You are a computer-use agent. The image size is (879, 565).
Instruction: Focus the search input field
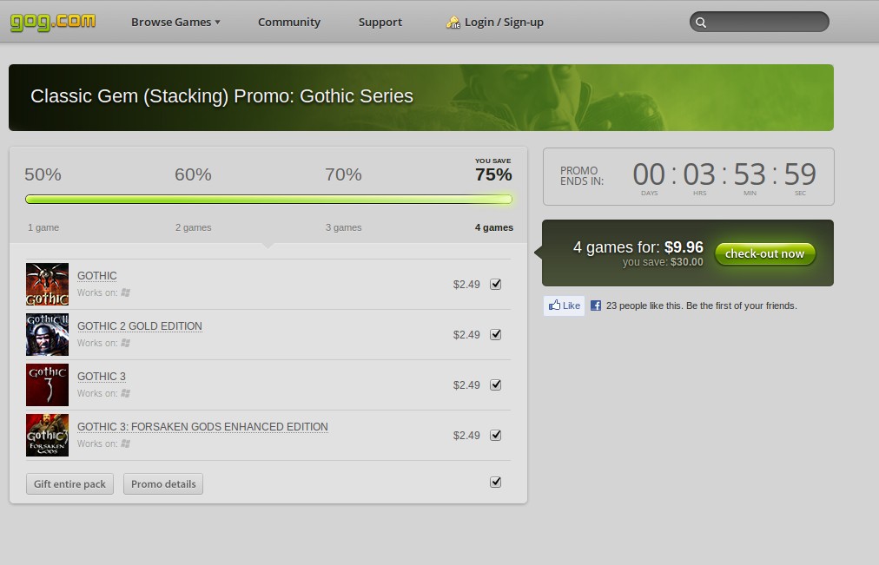(x=759, y=22)
